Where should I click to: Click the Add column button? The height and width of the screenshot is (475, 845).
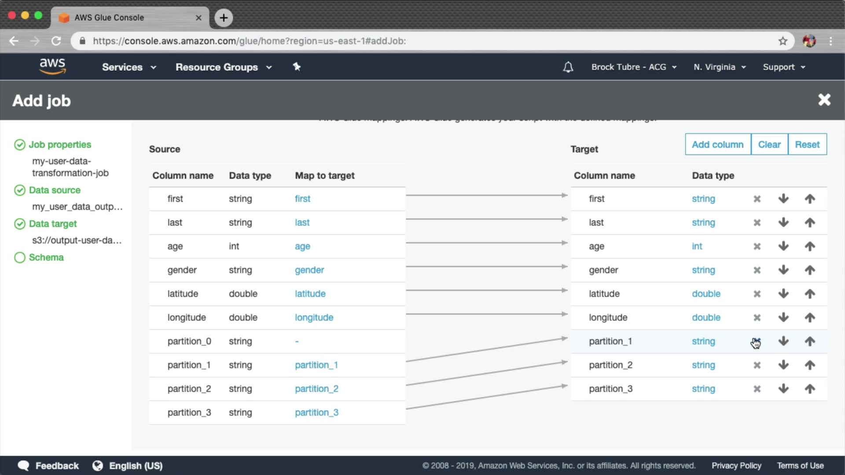pyautogui.click(x=717, y=144)
